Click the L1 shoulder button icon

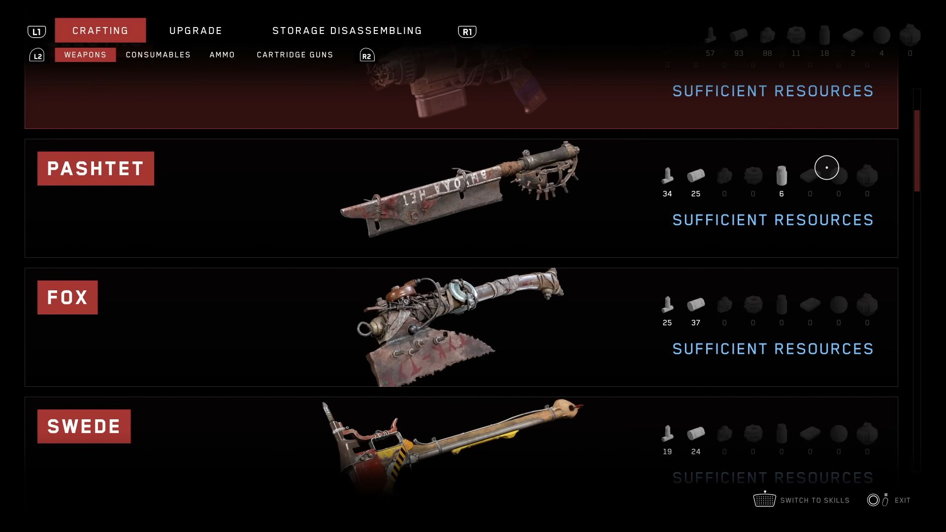pos(36,32)
